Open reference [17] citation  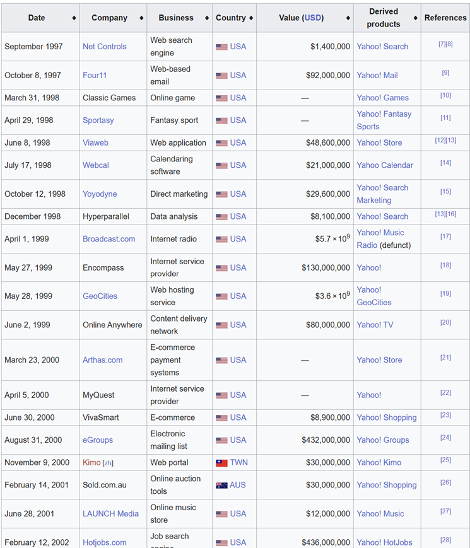coord(445,236)
